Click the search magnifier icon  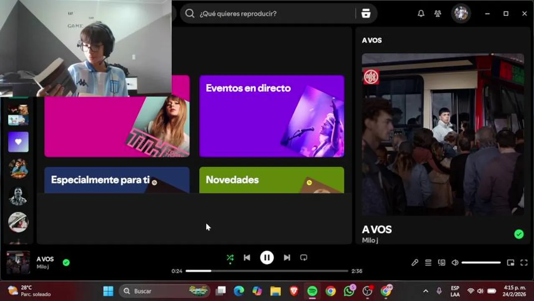click(x=190, y=13)
